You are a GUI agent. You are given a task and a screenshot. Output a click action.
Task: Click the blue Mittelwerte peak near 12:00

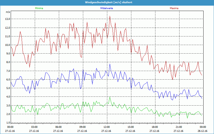coord(110,64)
